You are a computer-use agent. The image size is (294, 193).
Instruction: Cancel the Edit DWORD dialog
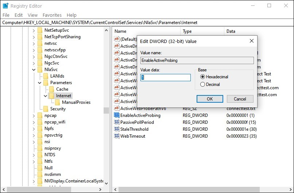click(x=240, y=99)
